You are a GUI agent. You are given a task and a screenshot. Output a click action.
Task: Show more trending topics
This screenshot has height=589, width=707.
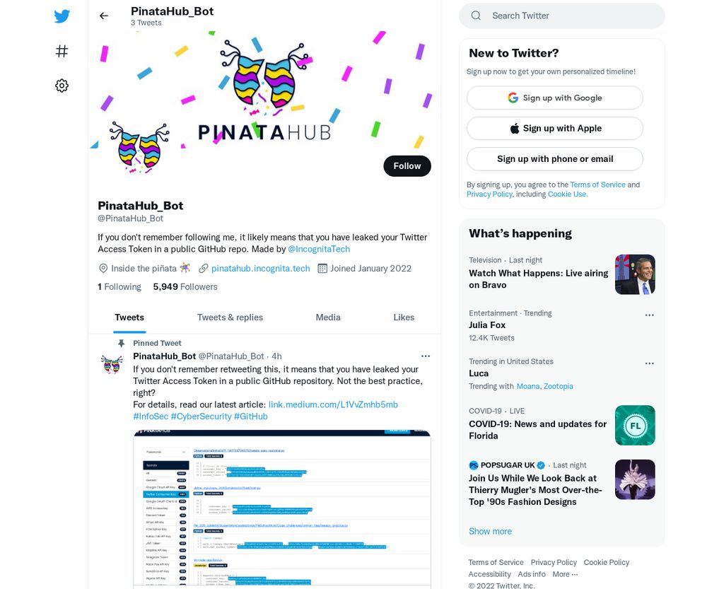tap(490, 531)
